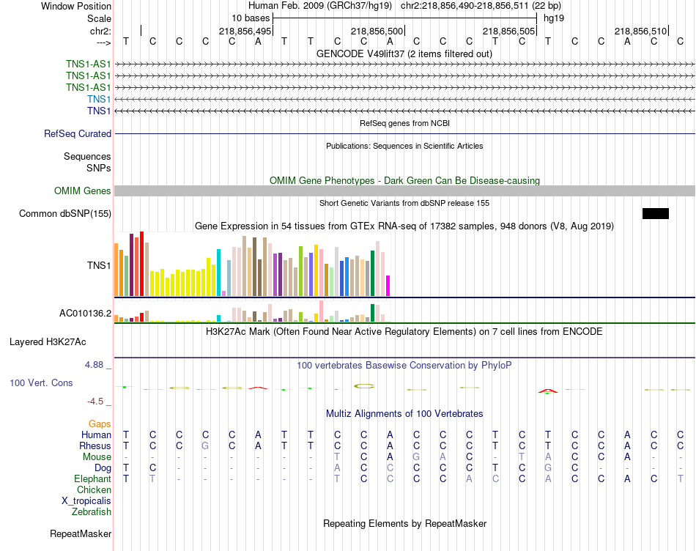Click the Scale label
Viewport: 696px width, 551px height.
coord(99,18)
